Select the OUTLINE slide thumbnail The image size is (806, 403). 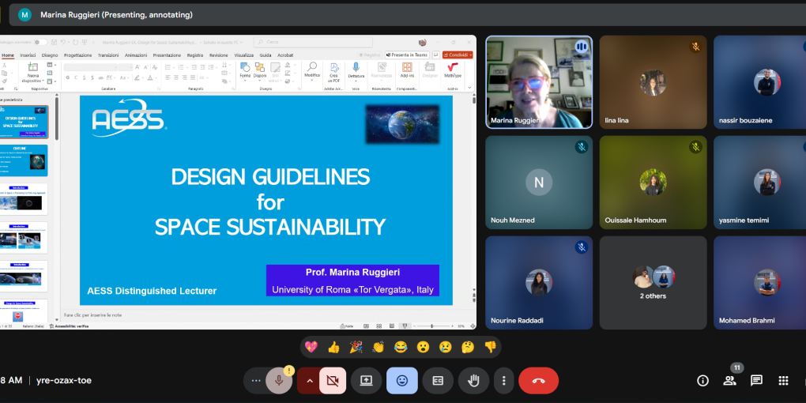(x=24, y=160)
